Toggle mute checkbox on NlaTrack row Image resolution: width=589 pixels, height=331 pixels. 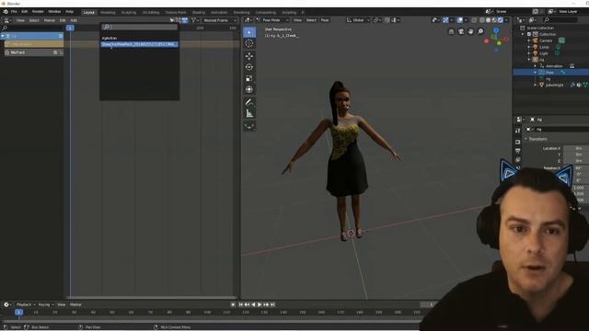point(55,52)
